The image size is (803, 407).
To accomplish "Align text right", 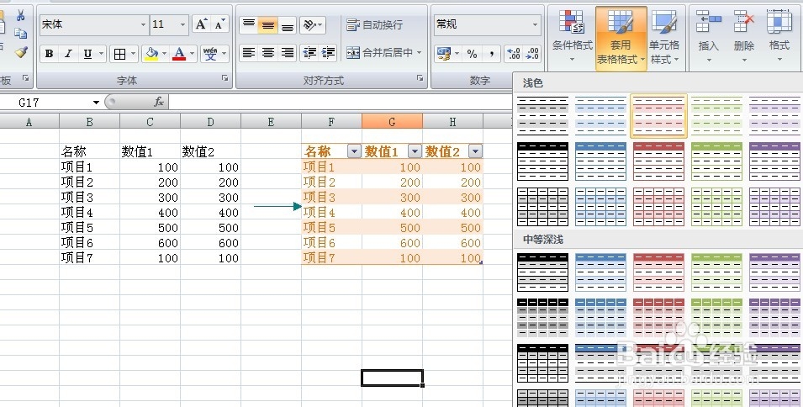I will click(x=288, y=52).
